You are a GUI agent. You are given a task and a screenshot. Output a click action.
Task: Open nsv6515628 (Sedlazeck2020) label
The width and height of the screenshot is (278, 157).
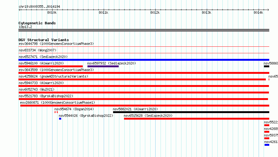[148, 116]
